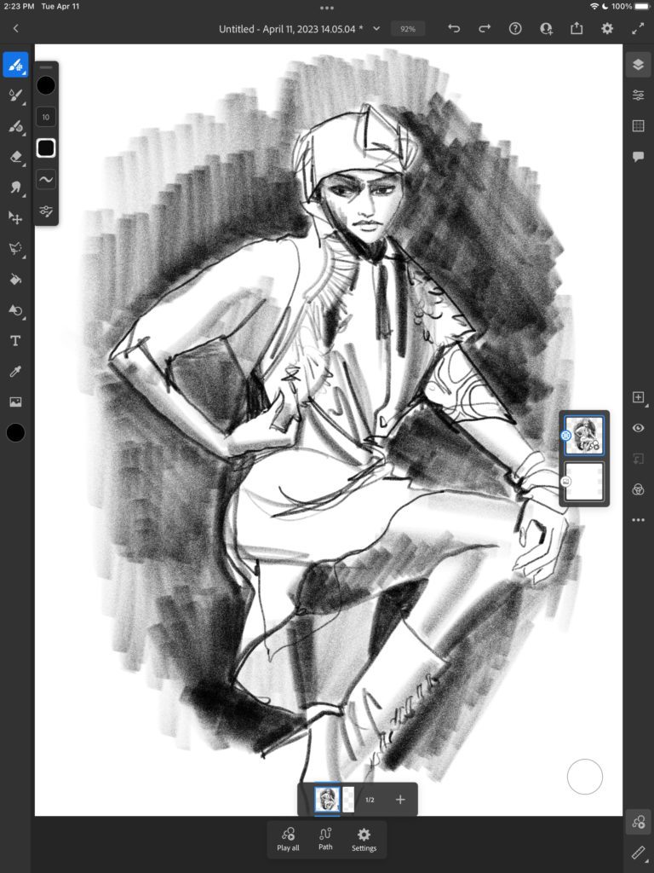
Task: Open the motion Settings option
Action: point(364,839)
